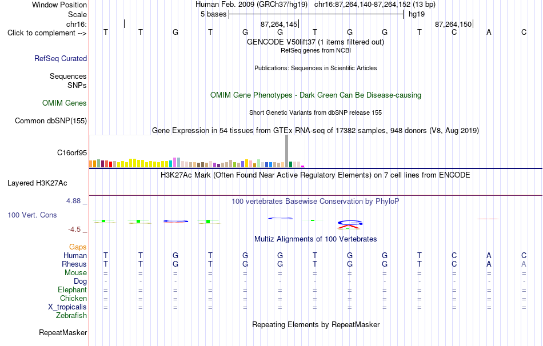
Task: Click the Zebrafish species label
Action: pos(71,316)
